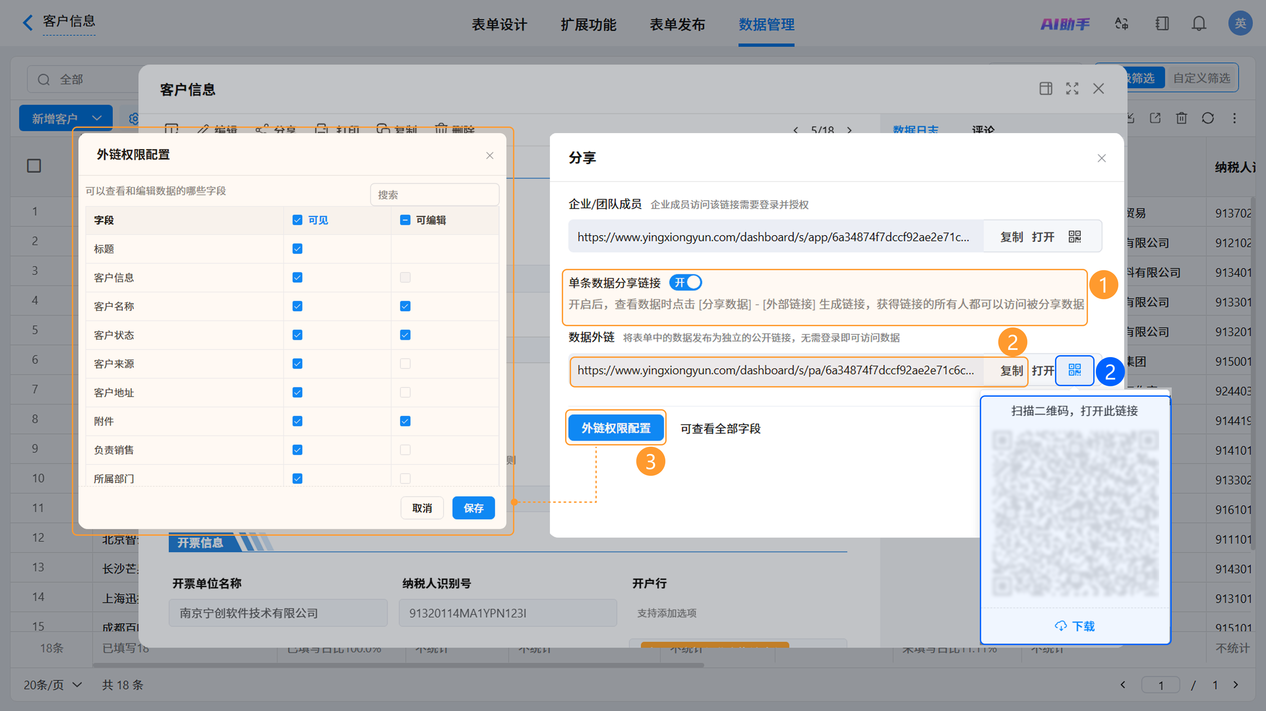Tick the select-all checkbox in table header

34,166
